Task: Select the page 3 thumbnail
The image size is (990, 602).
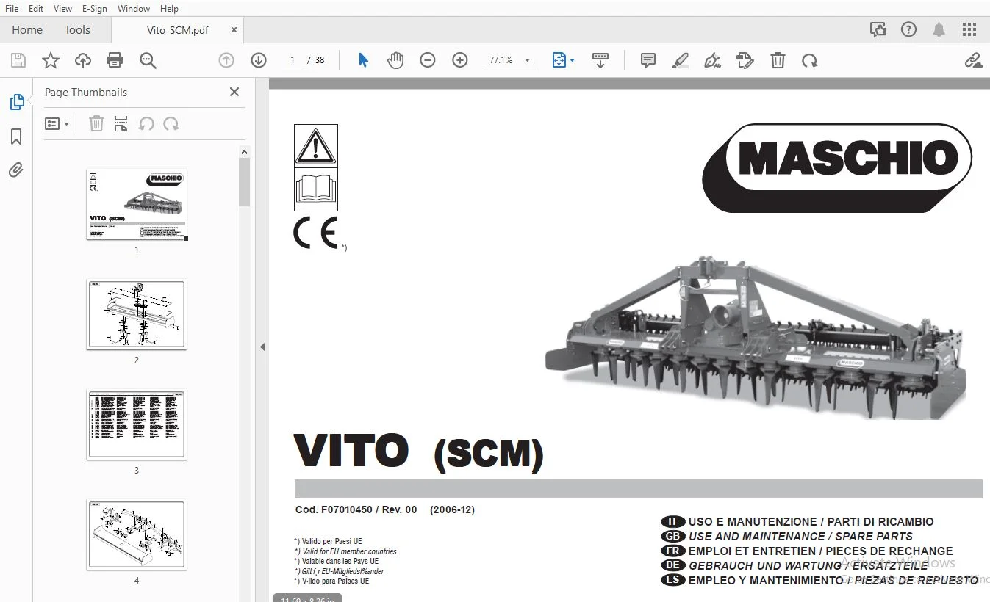Action: pyautogui.click(x=137, y=424)
